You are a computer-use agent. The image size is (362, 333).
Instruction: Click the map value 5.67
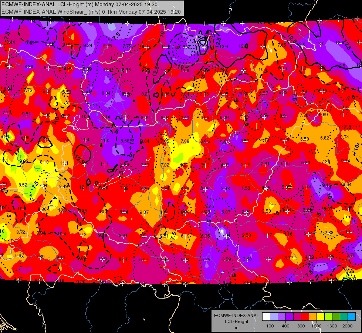pyautogui.click(x=143, y=260)
